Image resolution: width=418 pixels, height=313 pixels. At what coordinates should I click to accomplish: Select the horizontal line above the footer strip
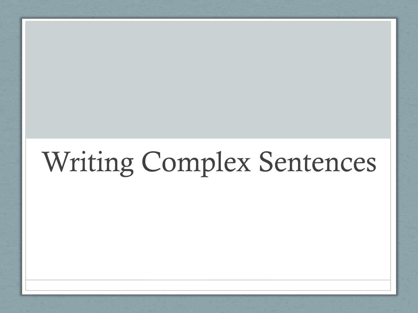pos(208,280)
